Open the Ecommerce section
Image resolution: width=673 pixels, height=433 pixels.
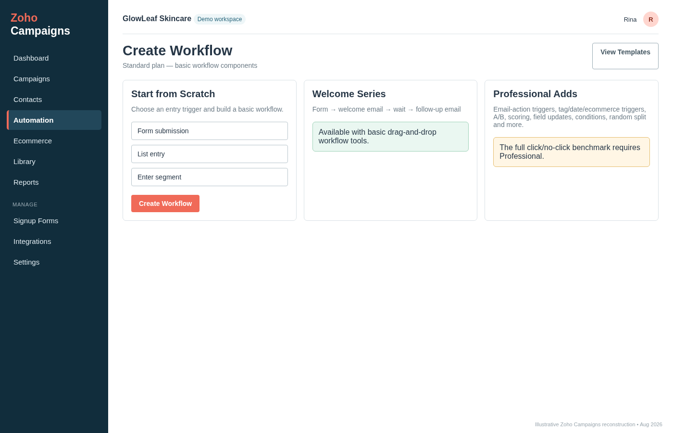54,141
